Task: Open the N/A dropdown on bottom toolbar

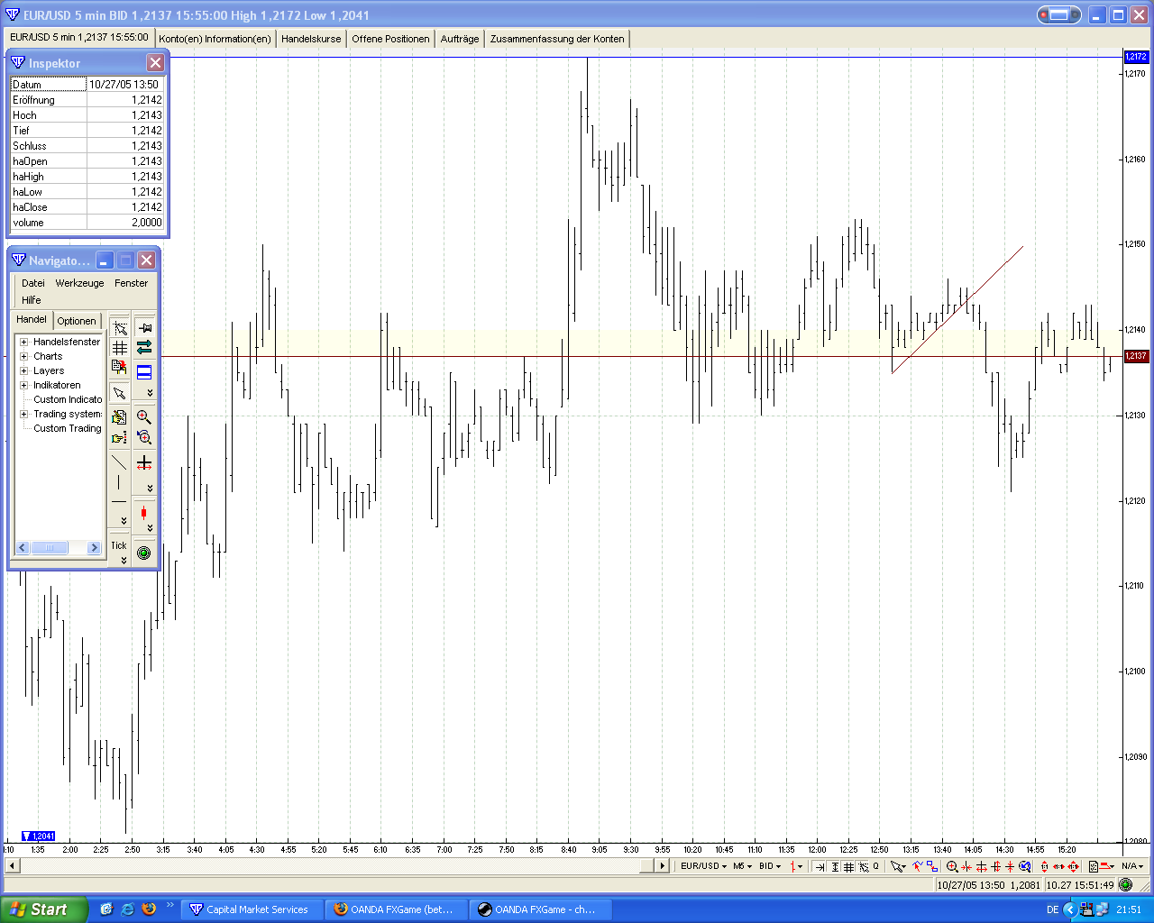Action: 1132,866
